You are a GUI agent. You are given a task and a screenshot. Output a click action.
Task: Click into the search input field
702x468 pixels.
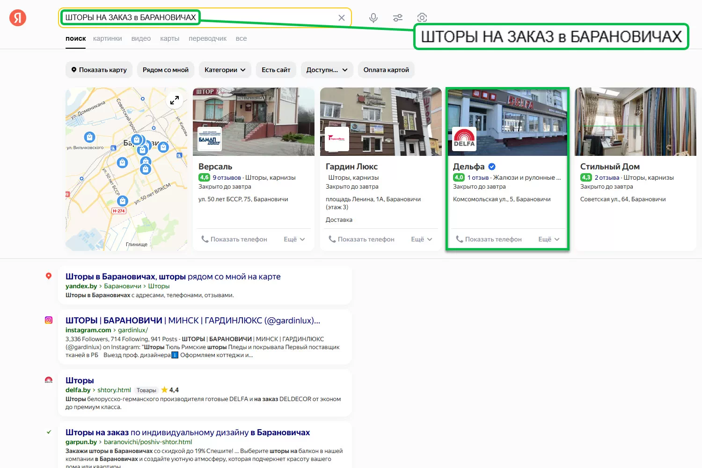(x=267, y=18)
